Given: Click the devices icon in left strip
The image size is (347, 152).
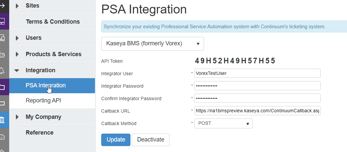Looking at the screenshot, I should point(2,38).
